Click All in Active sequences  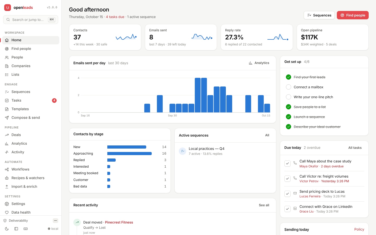pyautogui.click(x=267, y=135)
